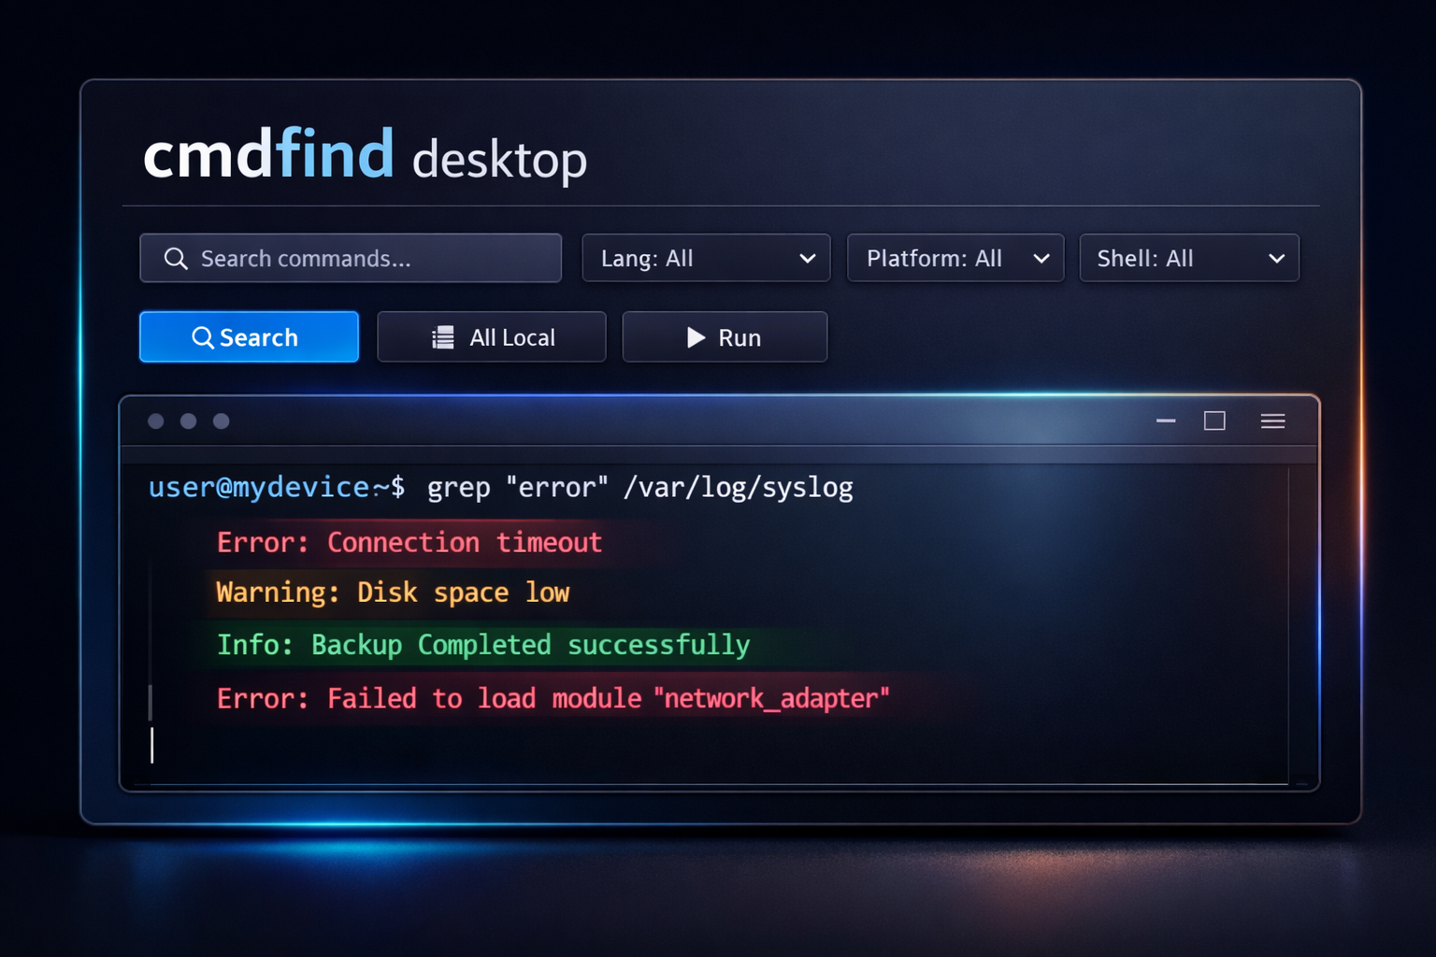Open the terminal hamburger menu

(1272, 421)
